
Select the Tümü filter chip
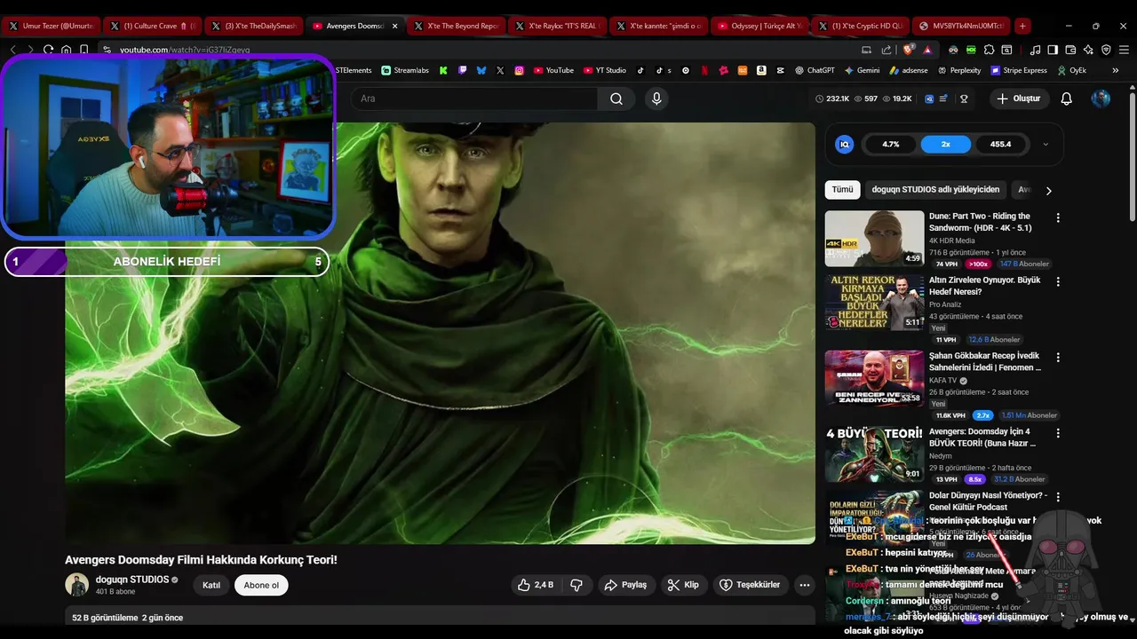click(x=842, y=190)
